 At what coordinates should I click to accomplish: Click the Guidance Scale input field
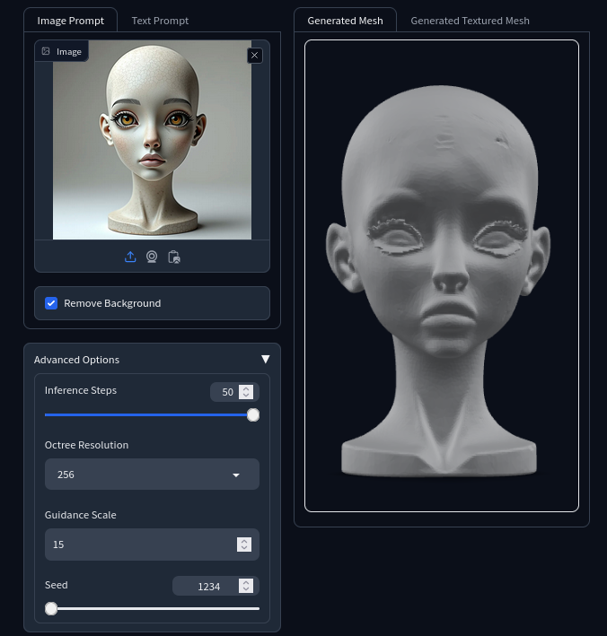pyautogui.click(x=152, y=545)
